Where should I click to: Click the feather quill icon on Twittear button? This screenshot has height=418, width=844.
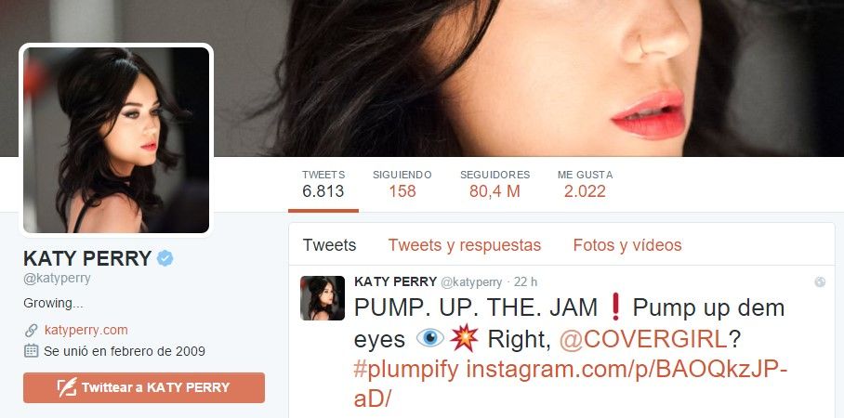[x=68, y=387]
